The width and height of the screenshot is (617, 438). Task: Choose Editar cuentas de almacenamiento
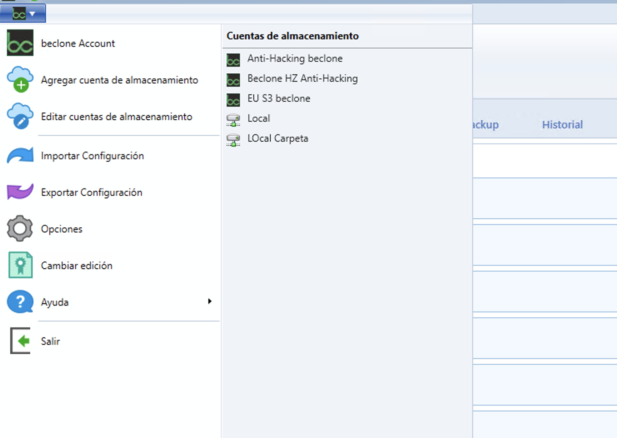click(x=117, y=117)
